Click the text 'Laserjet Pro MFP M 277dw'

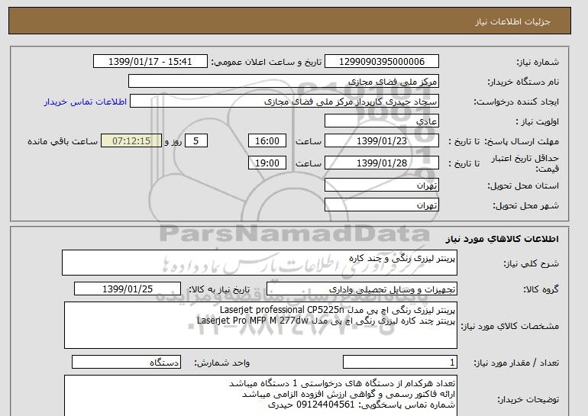[252, 321]
